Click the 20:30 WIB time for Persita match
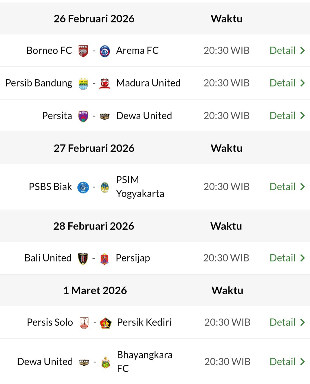The height and width of the screenshot is (384, 310). 226,116
